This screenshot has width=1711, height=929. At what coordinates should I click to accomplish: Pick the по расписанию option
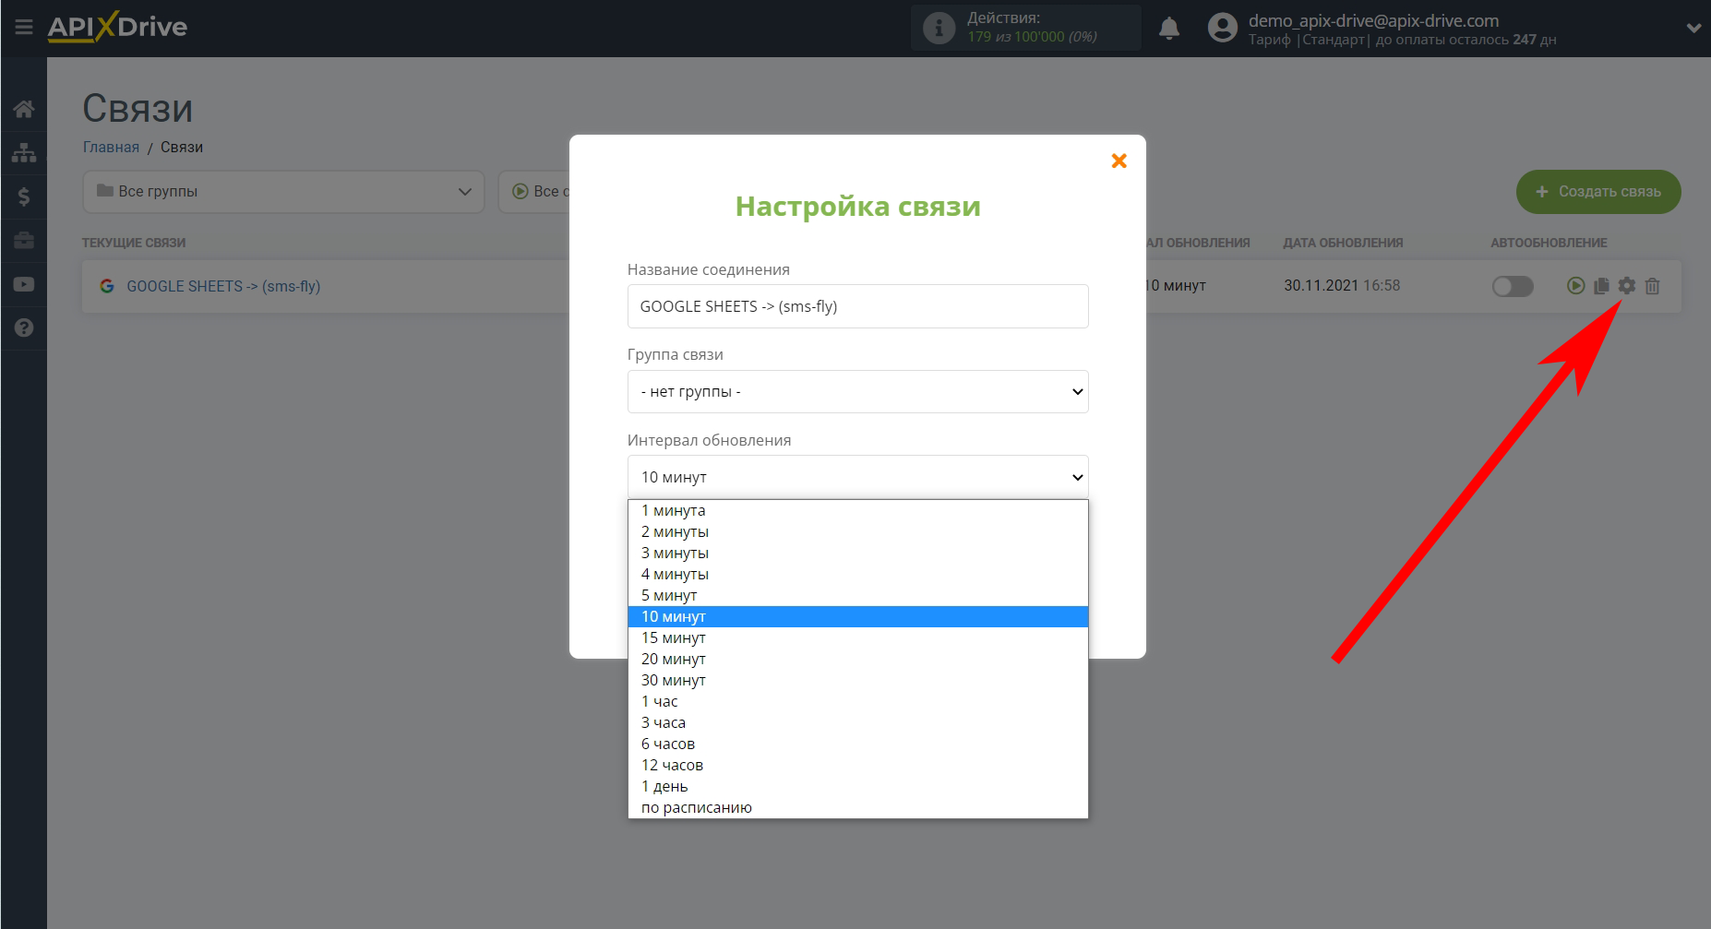(x=857, y=807)
